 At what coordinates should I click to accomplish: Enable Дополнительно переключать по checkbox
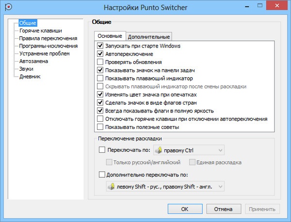(x=102, y=174)
